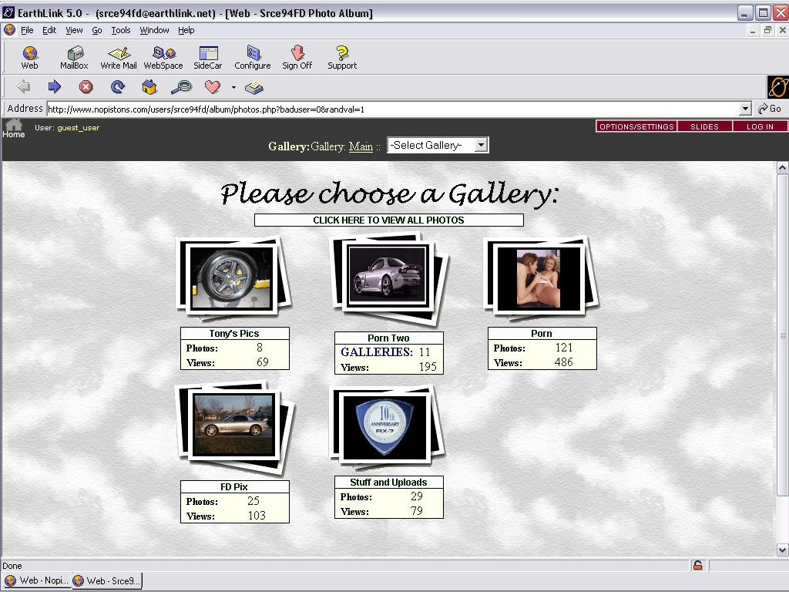The height and width of the screenshot is (592, 789).
Task: Click the Print icon in navigation bar
Action: coord(254,87)
